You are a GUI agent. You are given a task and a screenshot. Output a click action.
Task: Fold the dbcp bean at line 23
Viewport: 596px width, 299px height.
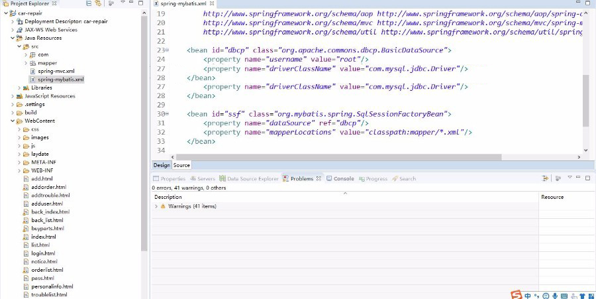(166, 50)
